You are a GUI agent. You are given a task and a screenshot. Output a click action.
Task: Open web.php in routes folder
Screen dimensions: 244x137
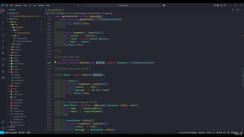tap(17, 83)
